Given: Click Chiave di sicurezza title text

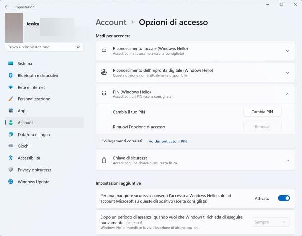Looking at the screenshot, I should point(130,158).
